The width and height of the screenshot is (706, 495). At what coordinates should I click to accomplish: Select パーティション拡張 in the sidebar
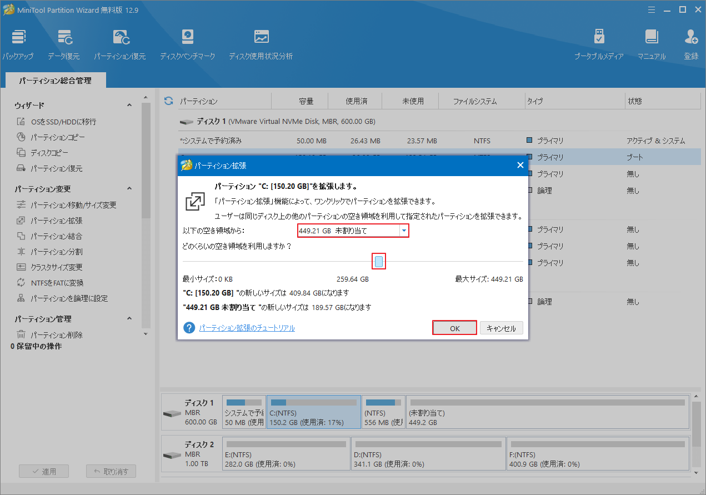[x=49, y=221]
